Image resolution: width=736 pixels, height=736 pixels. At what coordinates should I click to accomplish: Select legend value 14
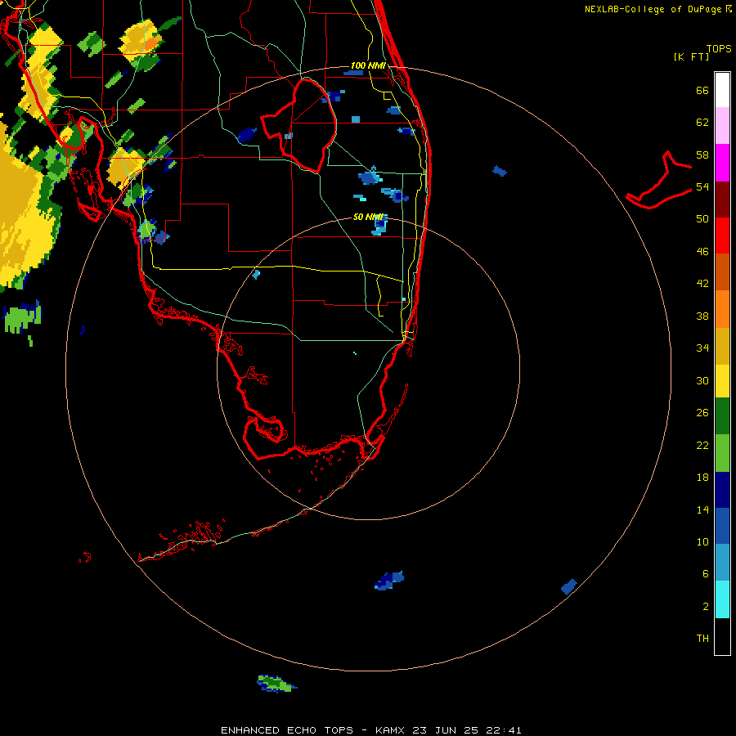[x=702, y=509]
